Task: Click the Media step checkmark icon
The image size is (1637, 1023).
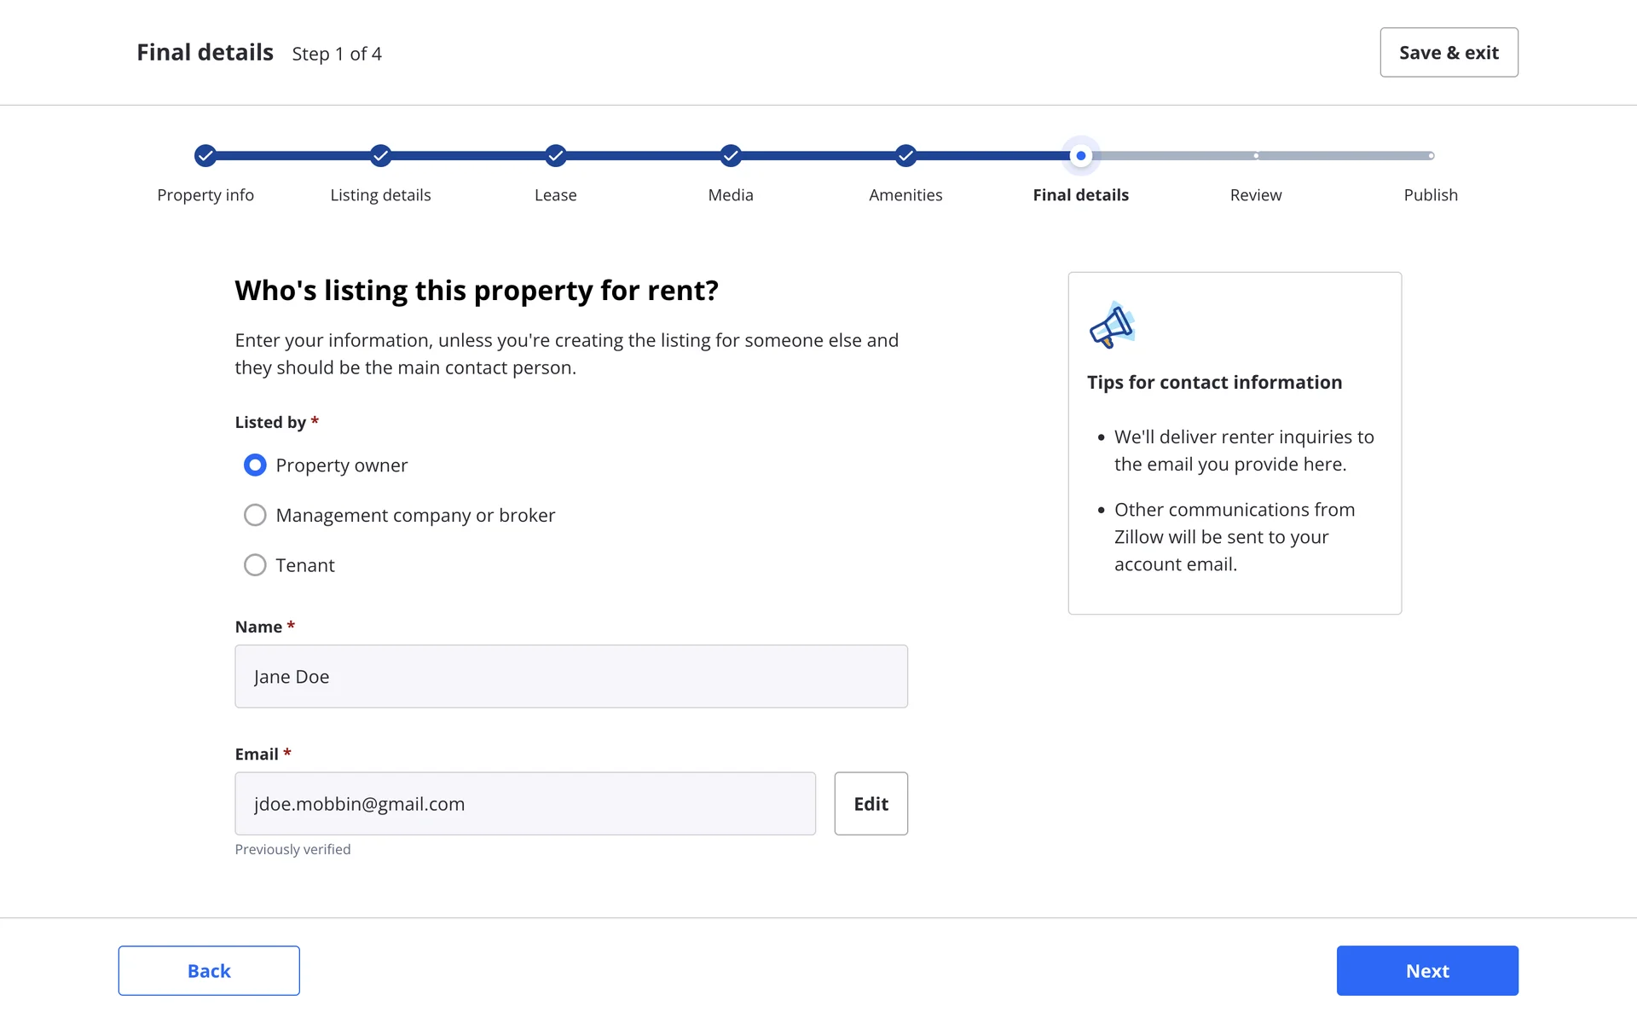Action: click(731, 156)
